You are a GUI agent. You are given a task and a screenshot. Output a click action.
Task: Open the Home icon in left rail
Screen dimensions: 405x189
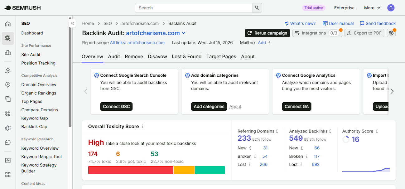coord(8,24)
